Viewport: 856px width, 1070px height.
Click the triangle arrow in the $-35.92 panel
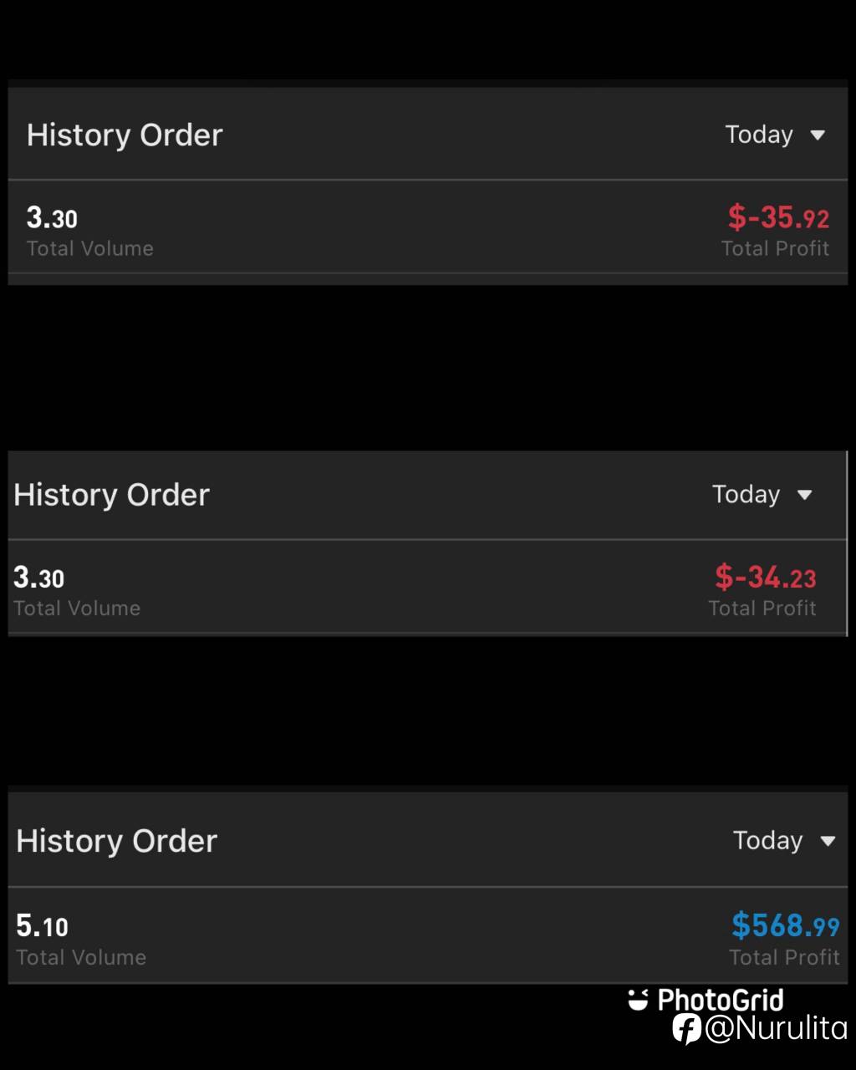tap(818, 135)
